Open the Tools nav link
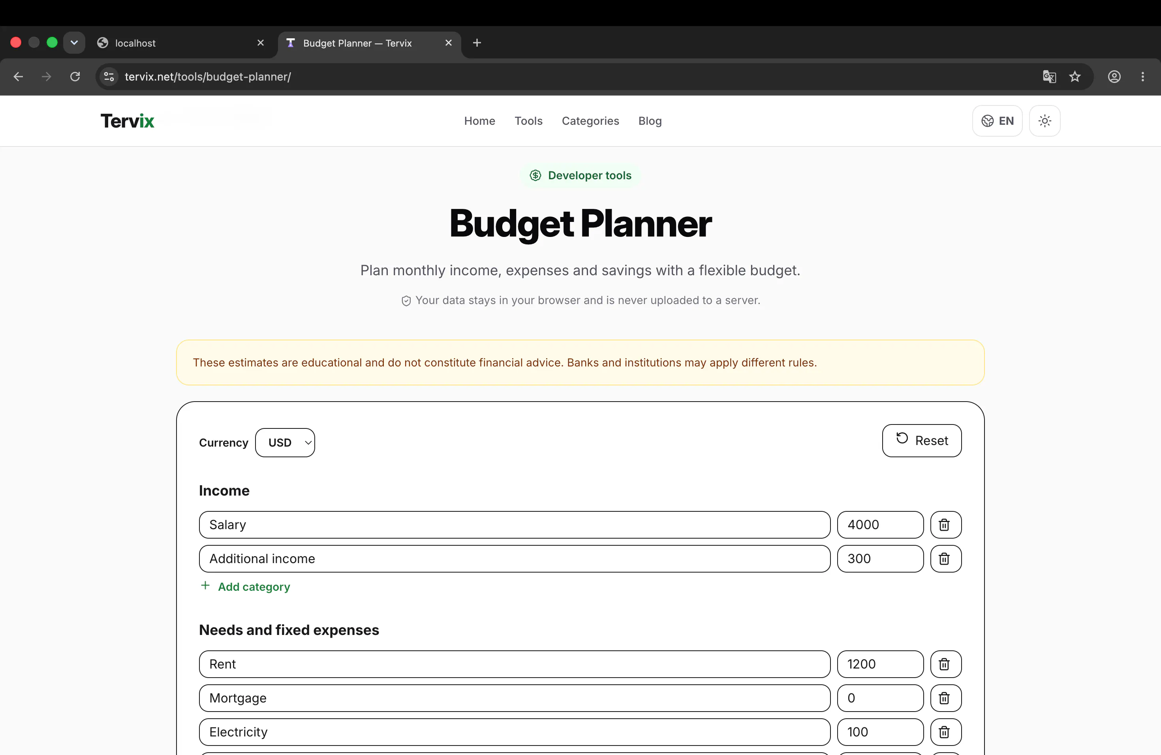 pos(528,121)
